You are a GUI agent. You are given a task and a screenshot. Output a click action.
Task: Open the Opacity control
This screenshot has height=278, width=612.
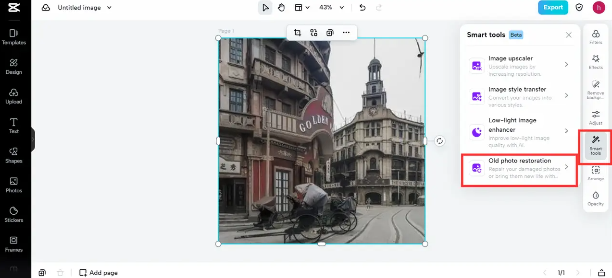coord(596,198)
